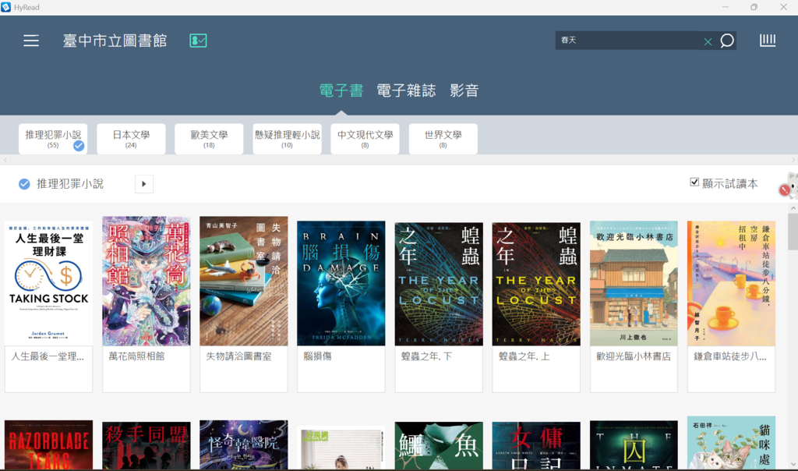Click the cat mascot helper icon
This screenshot has height=471, width=798.
coord(789,184)
